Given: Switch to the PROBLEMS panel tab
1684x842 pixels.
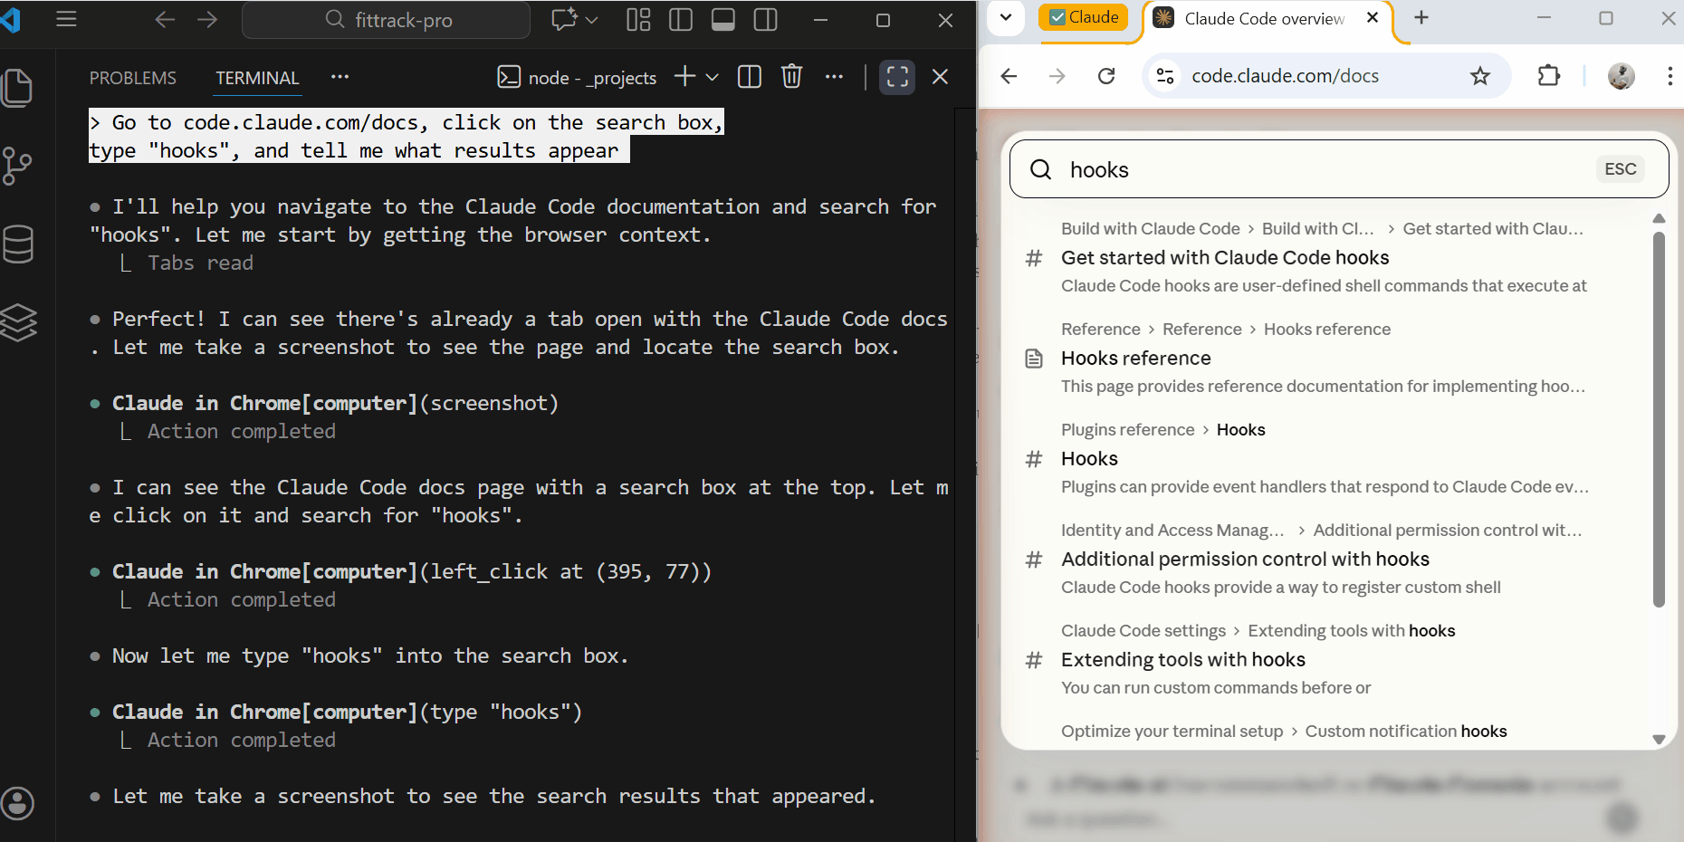Looking at the screenshot, I should [133, 78].
